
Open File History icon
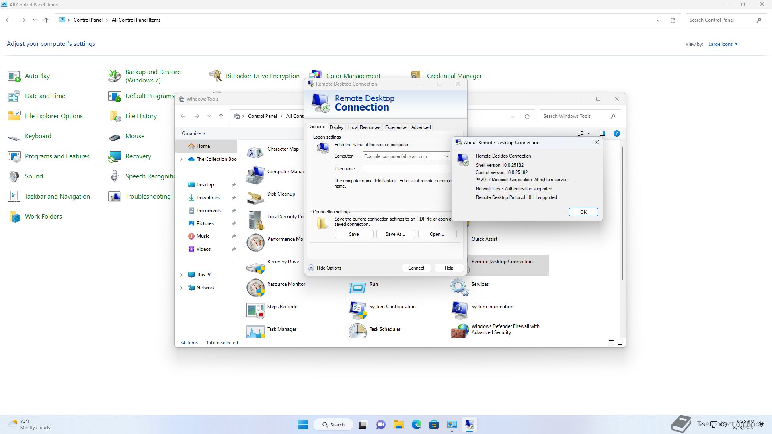click(x=115, y=116)
